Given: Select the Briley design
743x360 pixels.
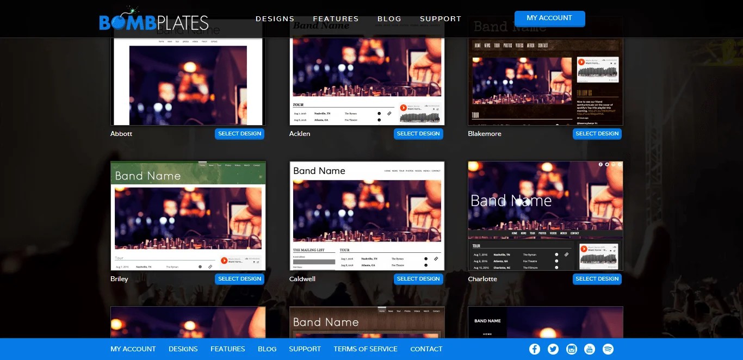Looking at the screenshot, I should pyautogui.click(x=240, y=279).
